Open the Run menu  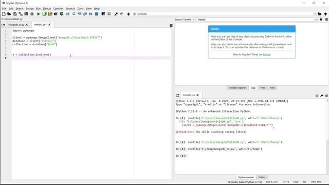38,9
